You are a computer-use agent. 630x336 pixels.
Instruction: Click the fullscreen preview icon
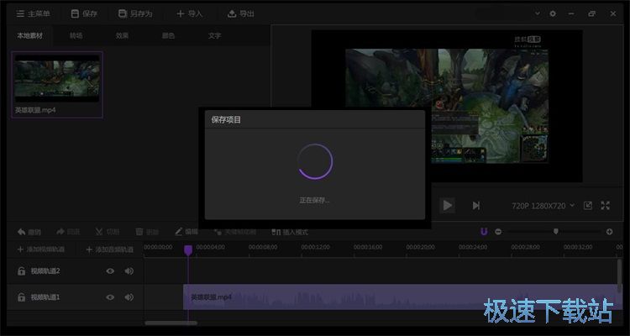tap(605, 206)
